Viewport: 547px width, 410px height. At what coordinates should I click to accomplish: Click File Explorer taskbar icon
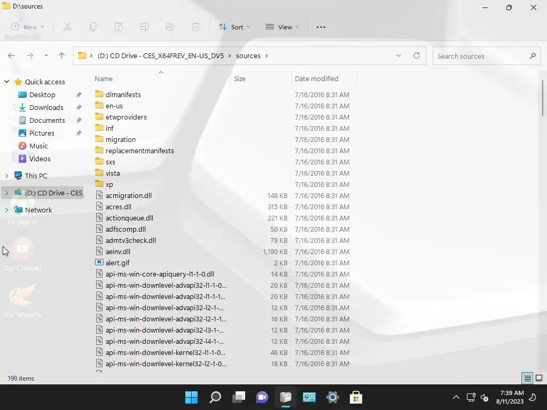tap(286, 397)
